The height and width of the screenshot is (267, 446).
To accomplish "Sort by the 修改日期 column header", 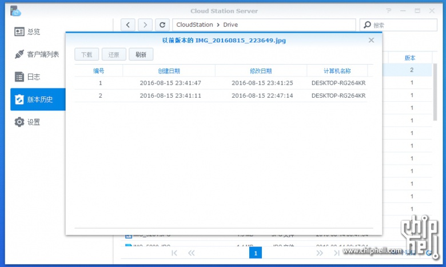I will 261,71.
